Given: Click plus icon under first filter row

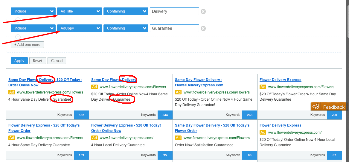Looking at the screenshot, I should click(x=18, y=20).
